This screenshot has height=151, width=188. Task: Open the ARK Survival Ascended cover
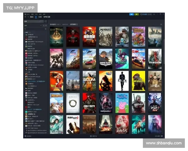point(122,36)
